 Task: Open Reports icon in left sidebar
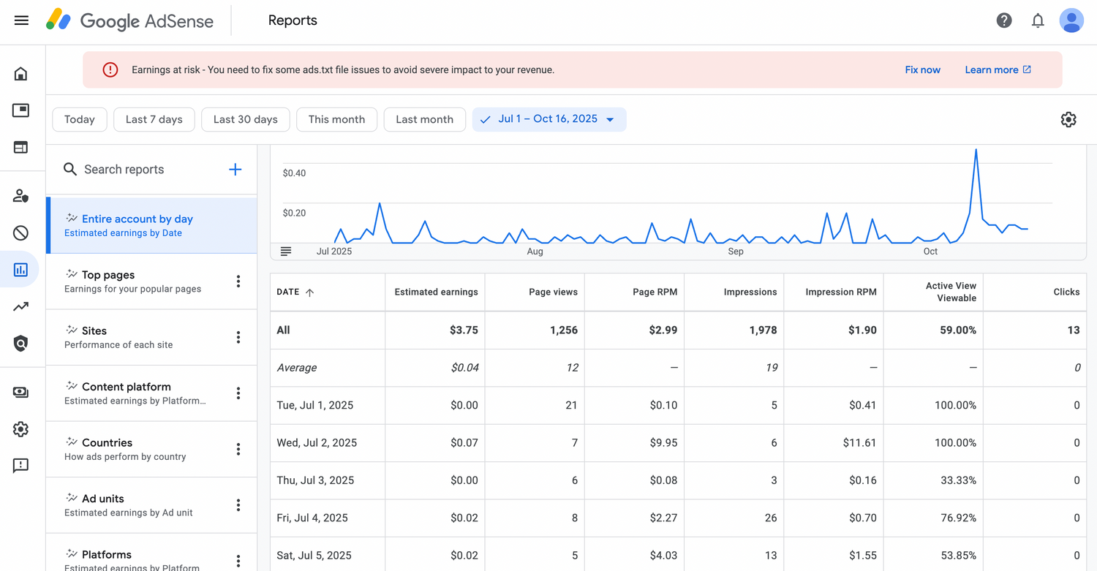click(20, 270)
